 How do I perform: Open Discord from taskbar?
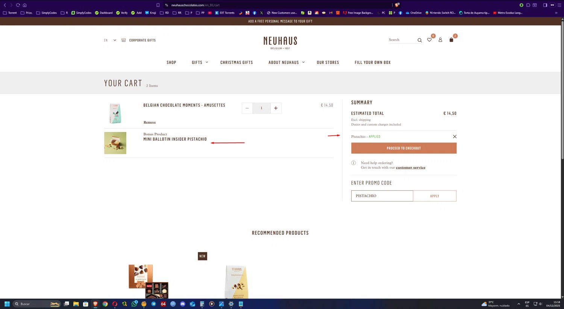(x=183, y=304)
